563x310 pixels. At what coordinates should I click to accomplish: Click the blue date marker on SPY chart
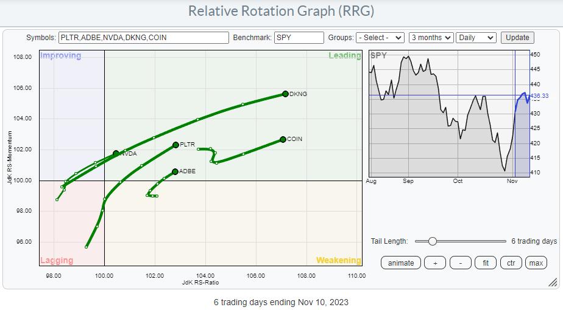pos(515,112)
